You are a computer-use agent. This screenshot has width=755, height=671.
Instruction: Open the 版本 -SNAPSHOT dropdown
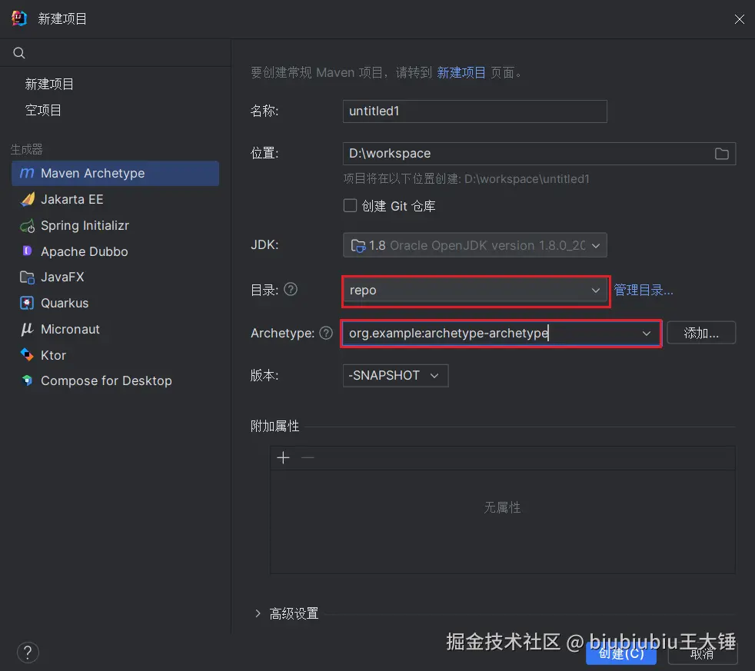[x=395, y=375]
